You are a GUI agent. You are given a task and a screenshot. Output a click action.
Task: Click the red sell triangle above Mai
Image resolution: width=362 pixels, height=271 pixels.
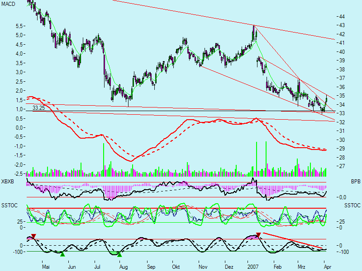coord(33,236)
